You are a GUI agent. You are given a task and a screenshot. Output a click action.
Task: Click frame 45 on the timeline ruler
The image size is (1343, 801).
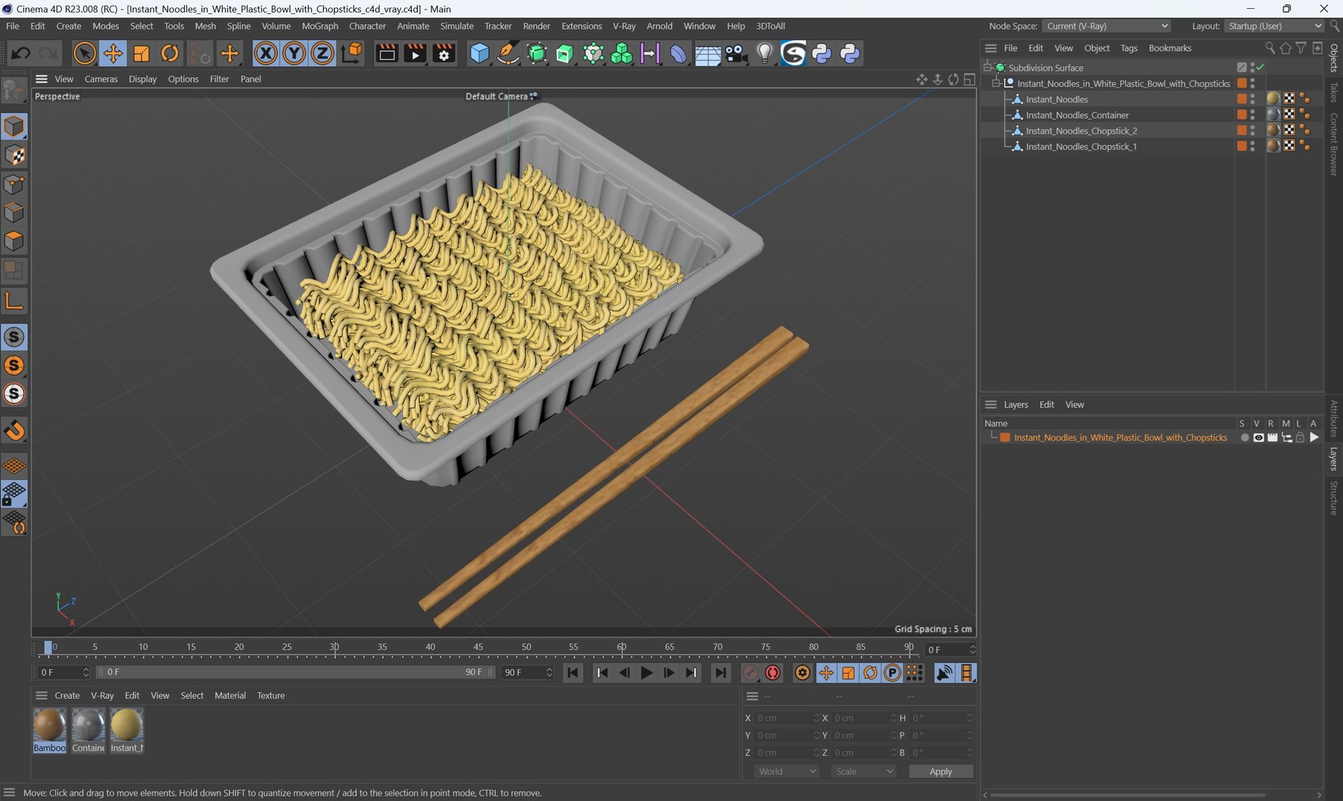click(x=478, y=647)
